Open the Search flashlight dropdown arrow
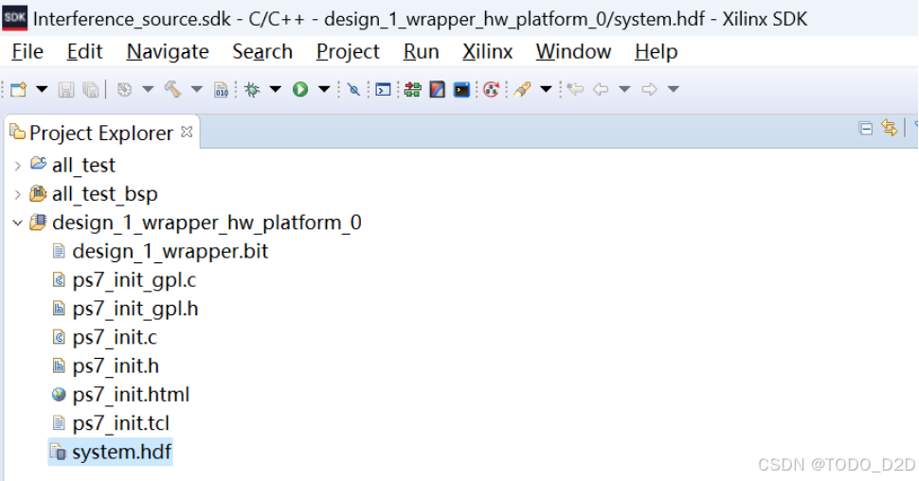This screenshot has width=919, height=481. point(546,90)
